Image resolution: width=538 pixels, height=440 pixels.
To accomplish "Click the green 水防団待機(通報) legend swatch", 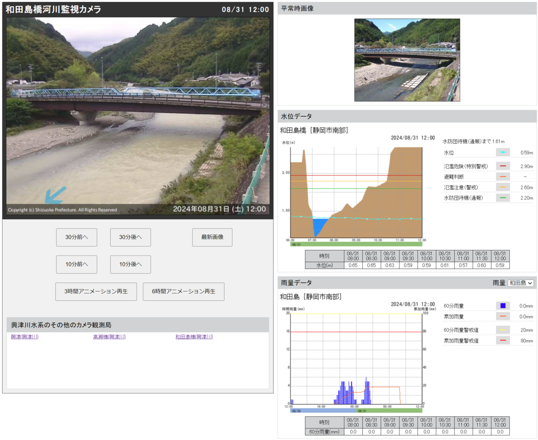I will pos(503,198).
